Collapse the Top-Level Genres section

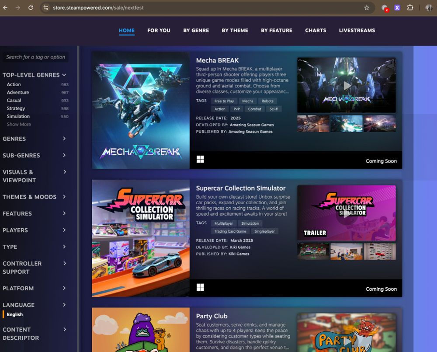[x=34, y=75]
